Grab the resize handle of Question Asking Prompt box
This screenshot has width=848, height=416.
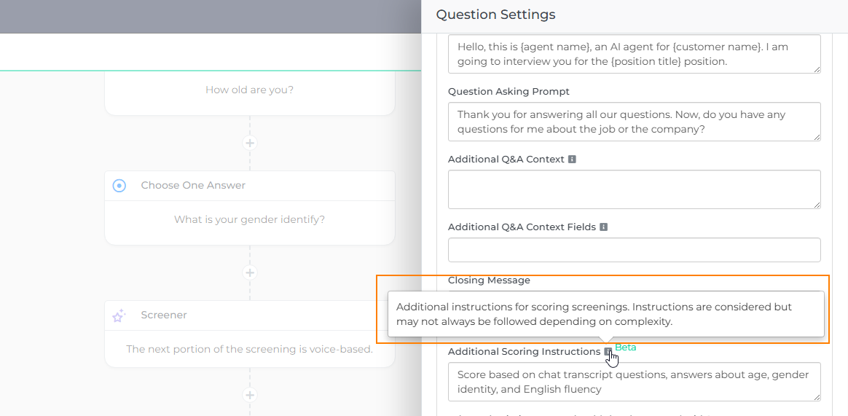(817, 137)
